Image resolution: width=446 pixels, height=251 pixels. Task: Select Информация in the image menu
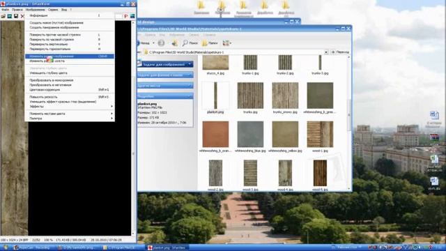70,15
